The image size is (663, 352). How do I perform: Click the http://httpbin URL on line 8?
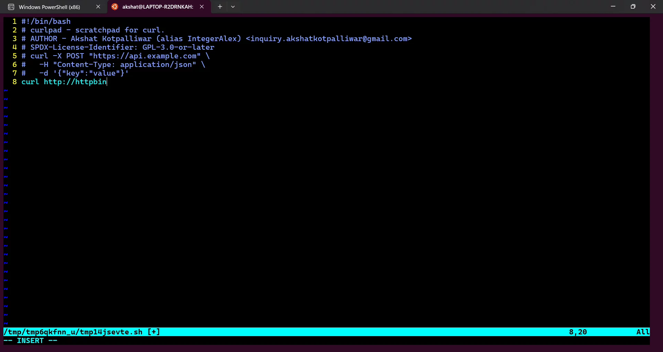(74, 82)
